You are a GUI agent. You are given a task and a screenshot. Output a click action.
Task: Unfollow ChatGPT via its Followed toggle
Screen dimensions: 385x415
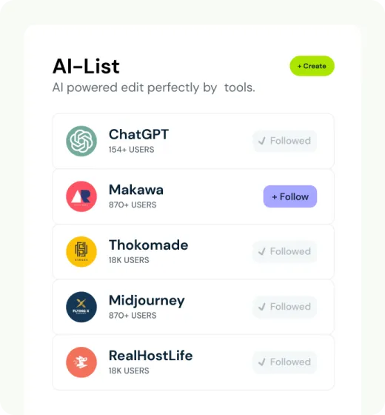point(285,141)
